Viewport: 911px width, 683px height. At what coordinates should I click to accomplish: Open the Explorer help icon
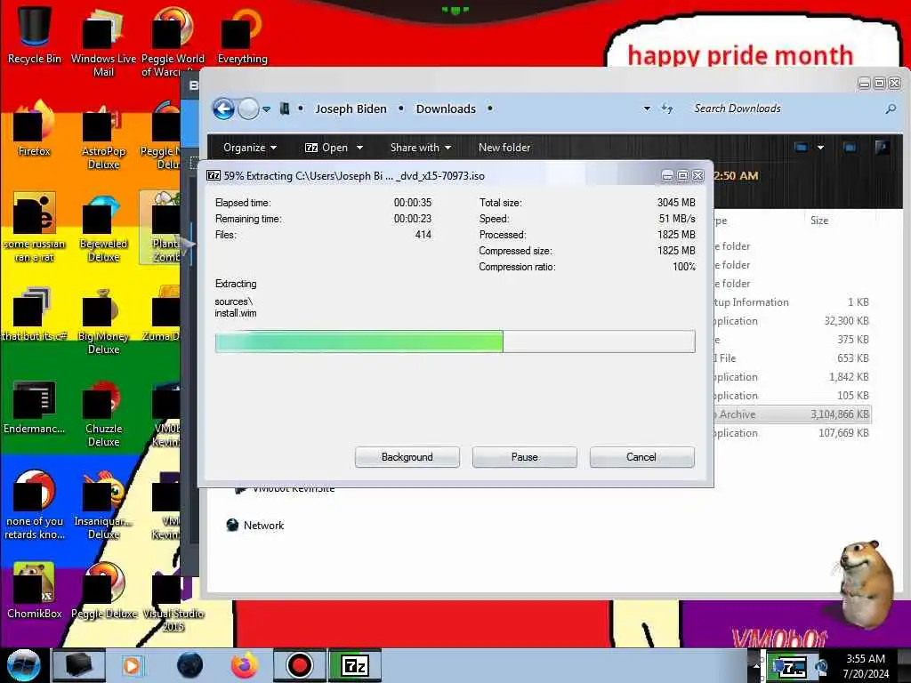coord(882,148)
